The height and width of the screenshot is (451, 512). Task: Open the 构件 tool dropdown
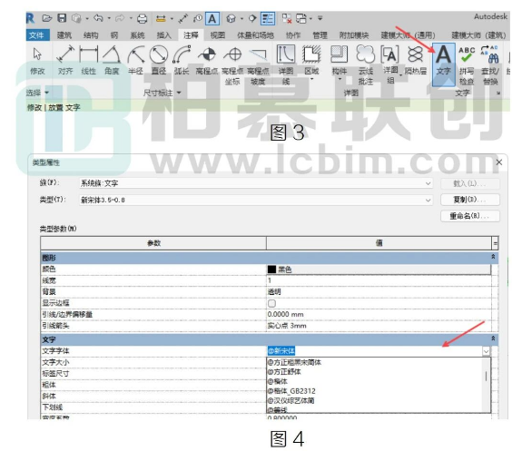[x=340, y=79]
